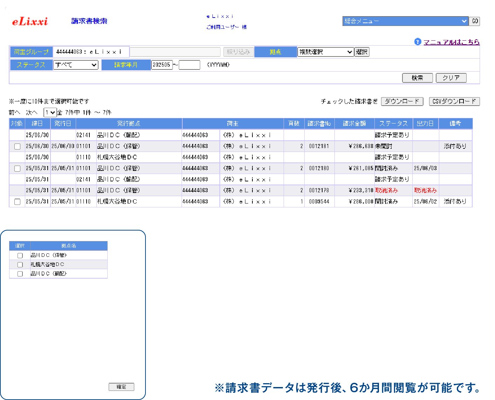This screenshot has width=495, height=400.
Task: Open the page number dropdown
Action: click(x=50, y=113)
